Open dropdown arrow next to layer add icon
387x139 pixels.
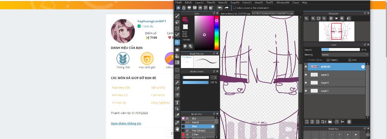tap(326, 122)
